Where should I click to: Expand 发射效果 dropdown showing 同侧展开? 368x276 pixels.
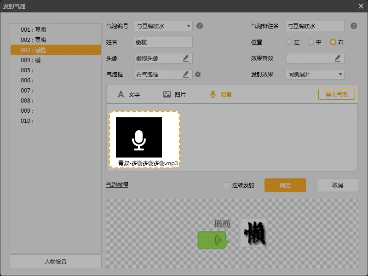(315, 74)
